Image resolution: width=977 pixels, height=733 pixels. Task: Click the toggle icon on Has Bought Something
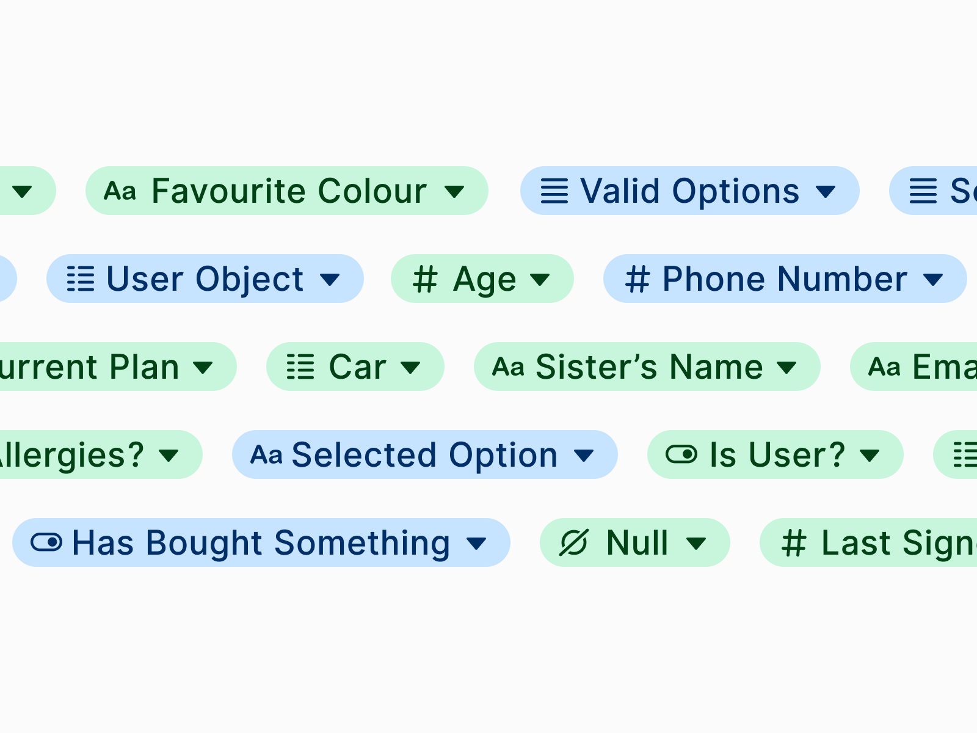point(46,542)
